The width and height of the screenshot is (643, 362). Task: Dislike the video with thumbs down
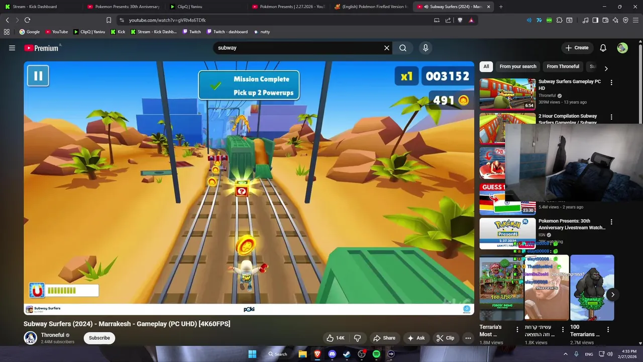[358, 338]
